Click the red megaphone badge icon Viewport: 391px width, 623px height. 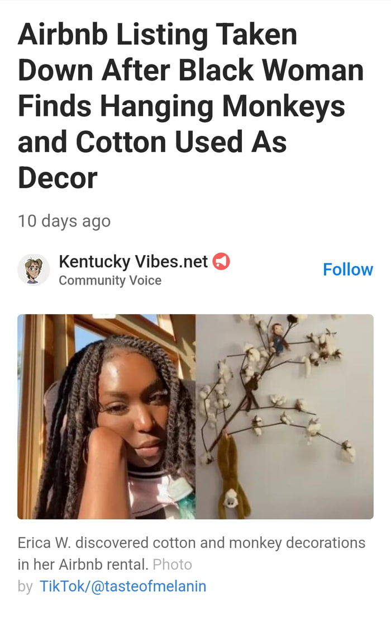[222, 261]
